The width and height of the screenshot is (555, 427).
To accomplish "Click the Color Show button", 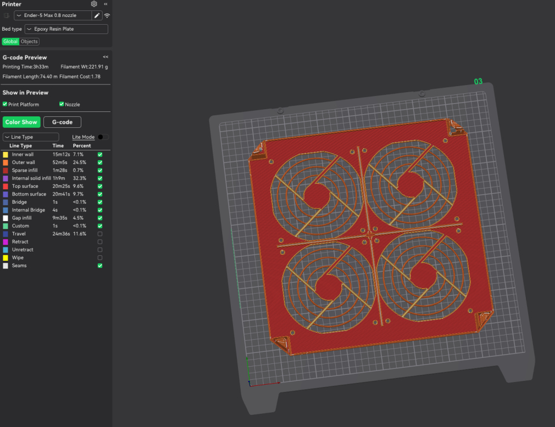I will coord(21,122).
